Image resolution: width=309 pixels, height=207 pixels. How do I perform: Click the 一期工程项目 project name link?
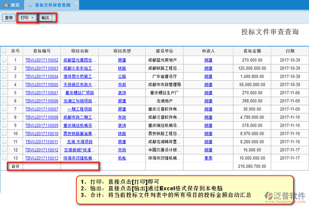click(x=79, y=109)
